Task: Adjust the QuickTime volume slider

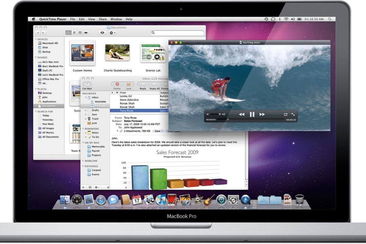Action: 216,114
